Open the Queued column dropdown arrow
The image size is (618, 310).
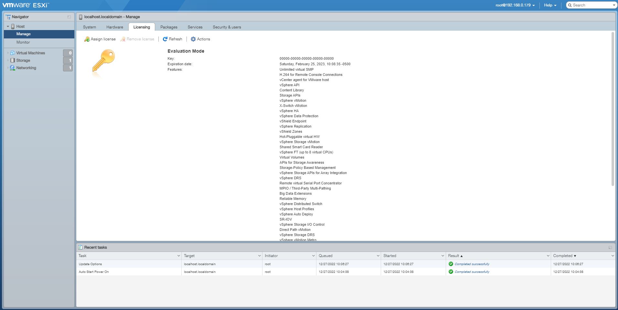378,256
